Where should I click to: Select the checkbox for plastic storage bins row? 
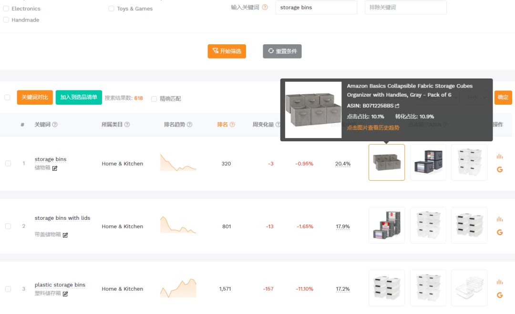8,289
